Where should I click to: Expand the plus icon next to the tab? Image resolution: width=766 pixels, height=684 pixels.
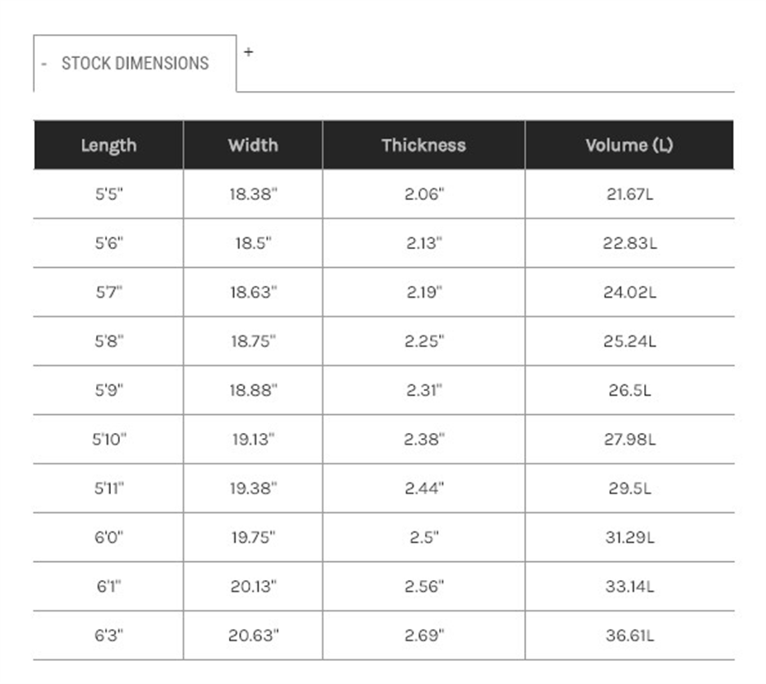point(248,52)
